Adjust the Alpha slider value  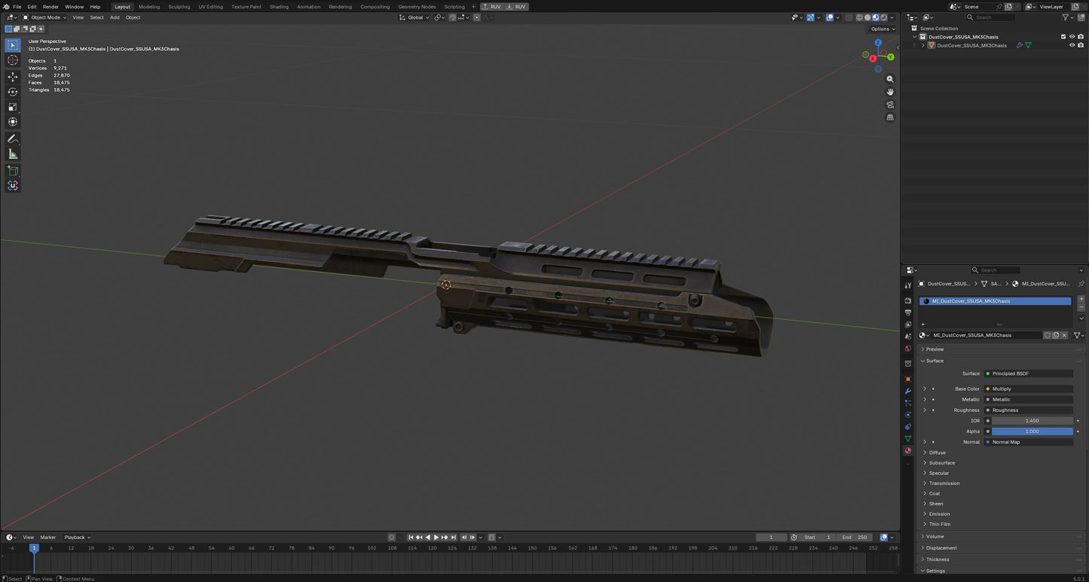pyautogui.click(x=1032, y=431)
